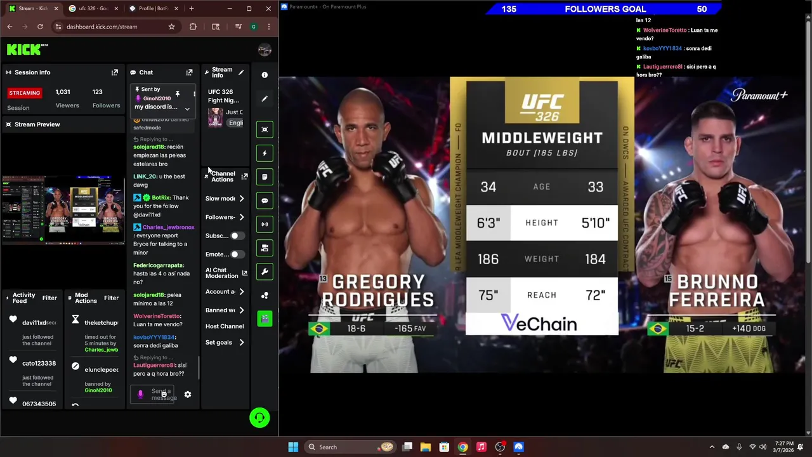Screen dimensions: 812x457
Task: Open pinned message three-dot options
Action: coord(194,94)
